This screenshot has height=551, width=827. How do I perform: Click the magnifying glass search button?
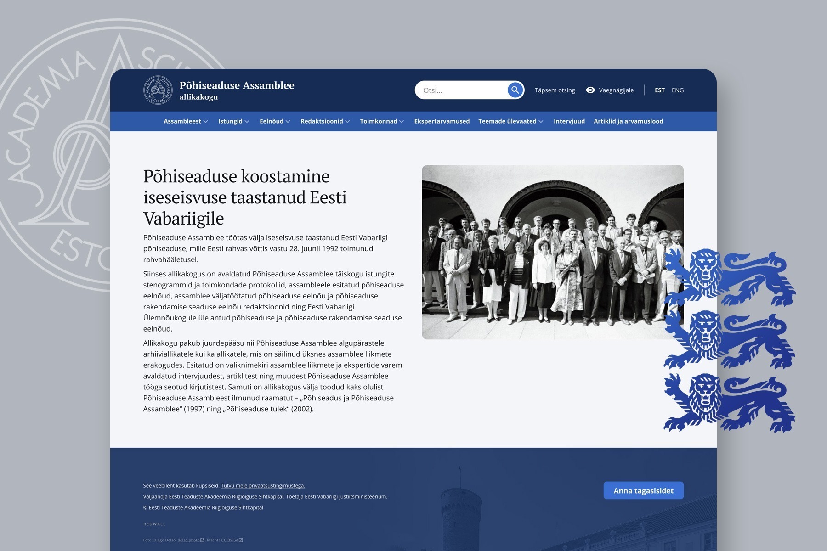tap(515, 90)
